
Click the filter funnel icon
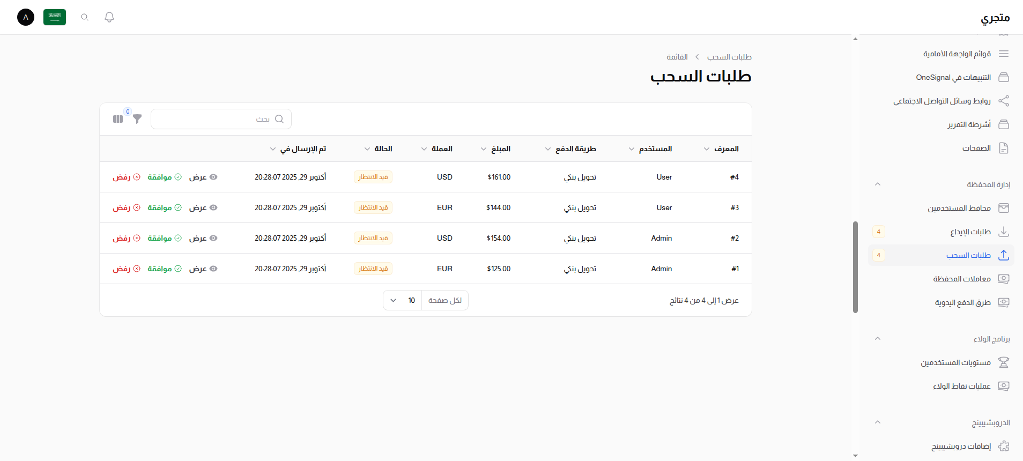click(137, 119)
